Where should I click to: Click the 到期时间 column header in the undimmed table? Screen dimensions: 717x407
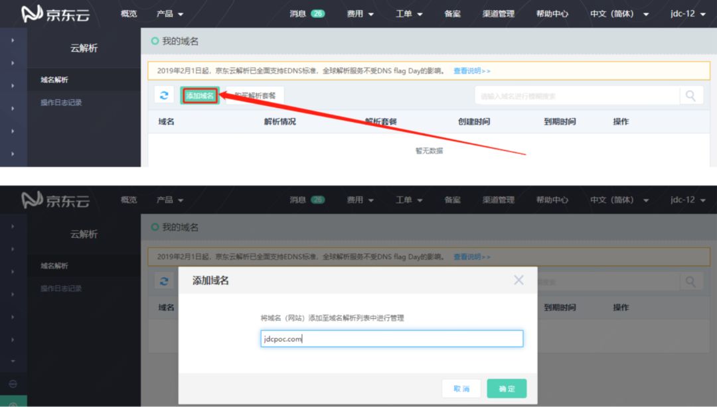pyautogui.click(x=560, y=121)
